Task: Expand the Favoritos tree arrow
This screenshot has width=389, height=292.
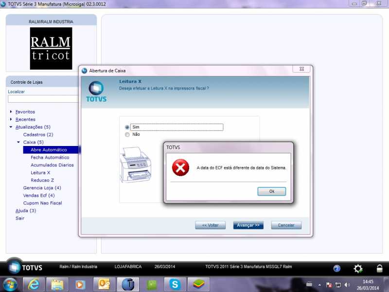Action: pyautogui.click(x=11, y=112)
